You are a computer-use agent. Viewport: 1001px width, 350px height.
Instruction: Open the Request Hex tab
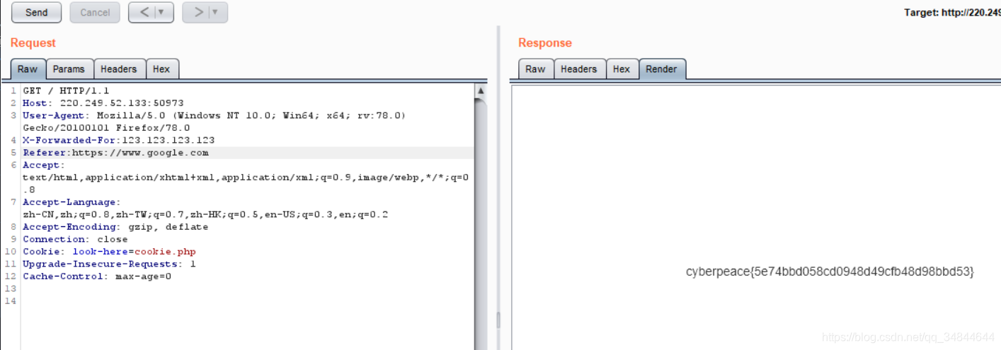click(x=161, y=69)
